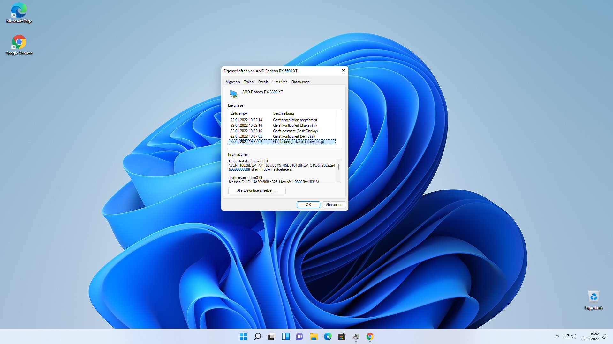
Task: Open the Details tab
Action: coord(263,82)
